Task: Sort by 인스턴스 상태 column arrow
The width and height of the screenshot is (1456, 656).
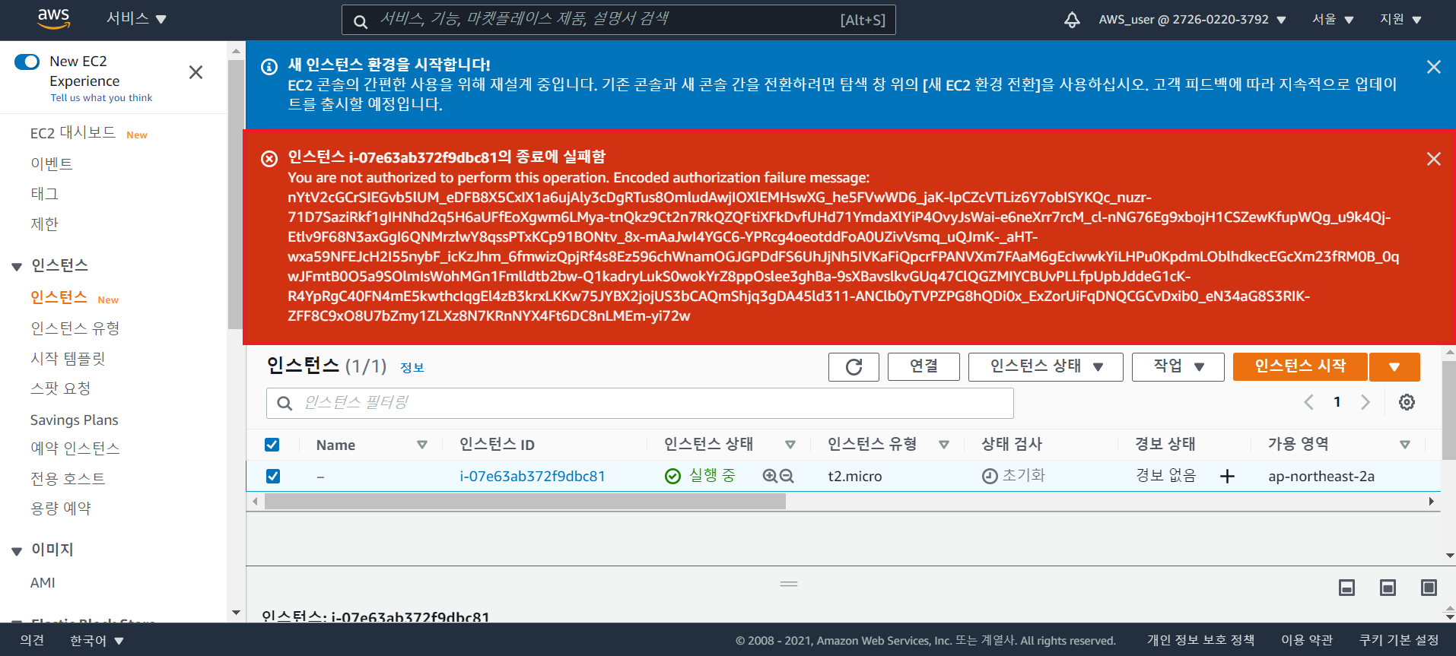Action: pyautogui.click(x=790, y=445)
